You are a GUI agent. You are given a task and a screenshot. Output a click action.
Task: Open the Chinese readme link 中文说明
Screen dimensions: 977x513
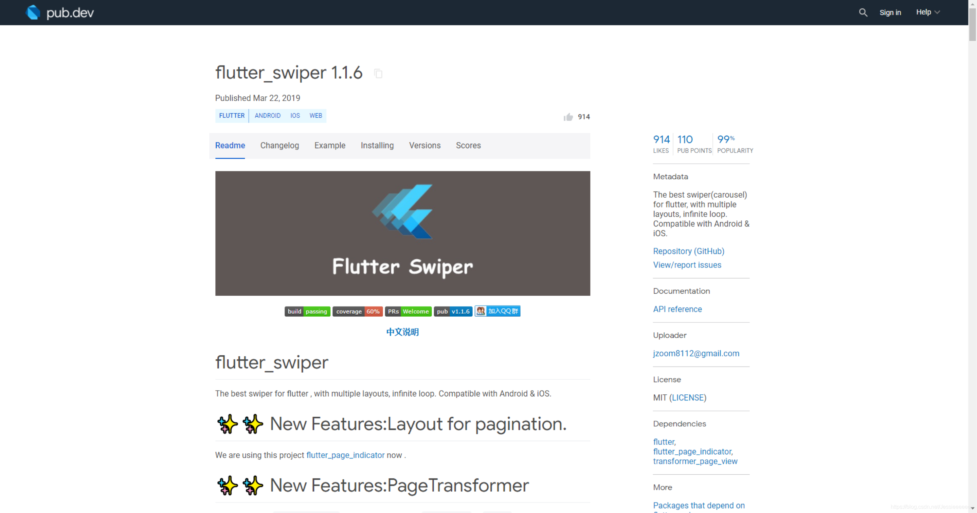(x=402, y=332)
